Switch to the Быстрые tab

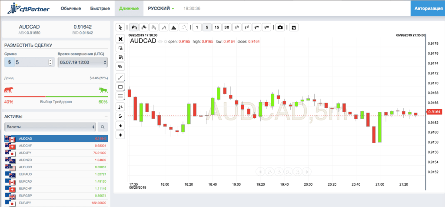(100, 8)
